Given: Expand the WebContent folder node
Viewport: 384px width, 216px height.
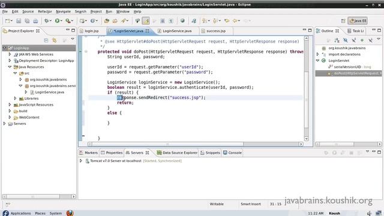Looking at the screenshot, I should click(10, 118).
